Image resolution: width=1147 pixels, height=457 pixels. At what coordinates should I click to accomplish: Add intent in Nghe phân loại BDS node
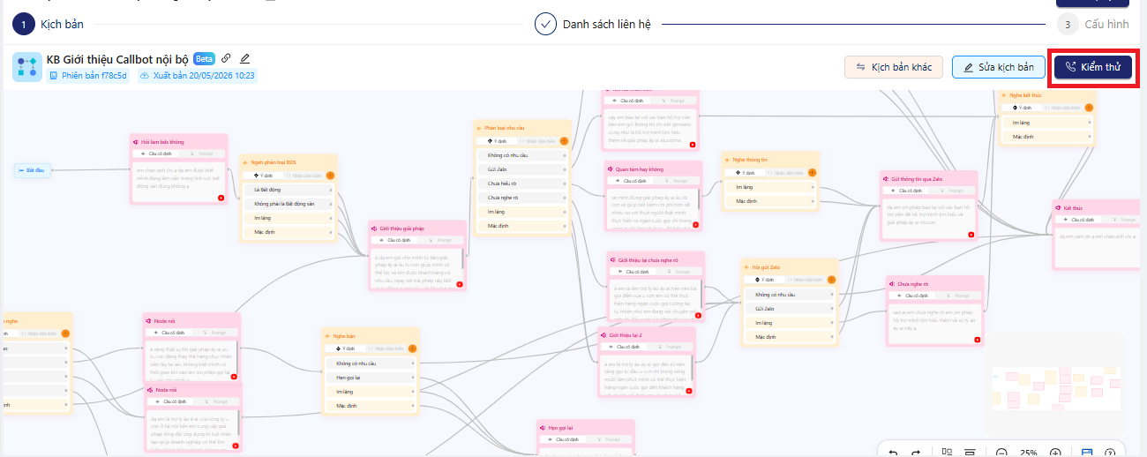point(330,175)
